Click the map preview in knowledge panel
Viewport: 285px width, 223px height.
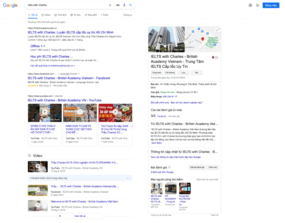click(x=203, y=40)
